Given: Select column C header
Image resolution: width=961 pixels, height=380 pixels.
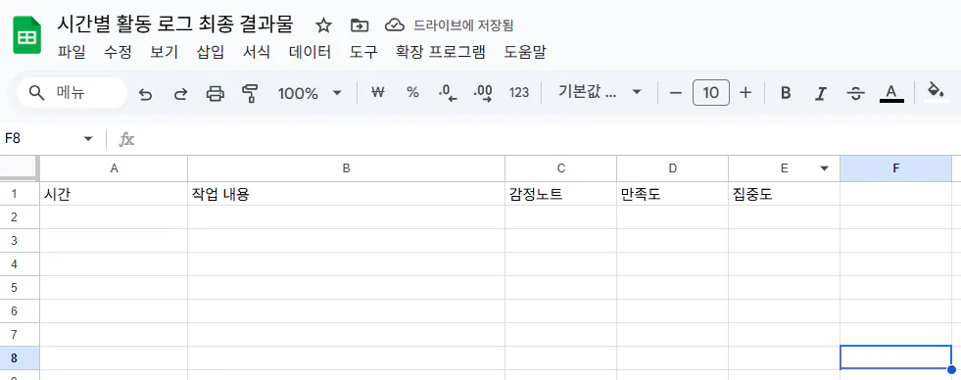Looking at the screenshot, I should click(560, 168).
